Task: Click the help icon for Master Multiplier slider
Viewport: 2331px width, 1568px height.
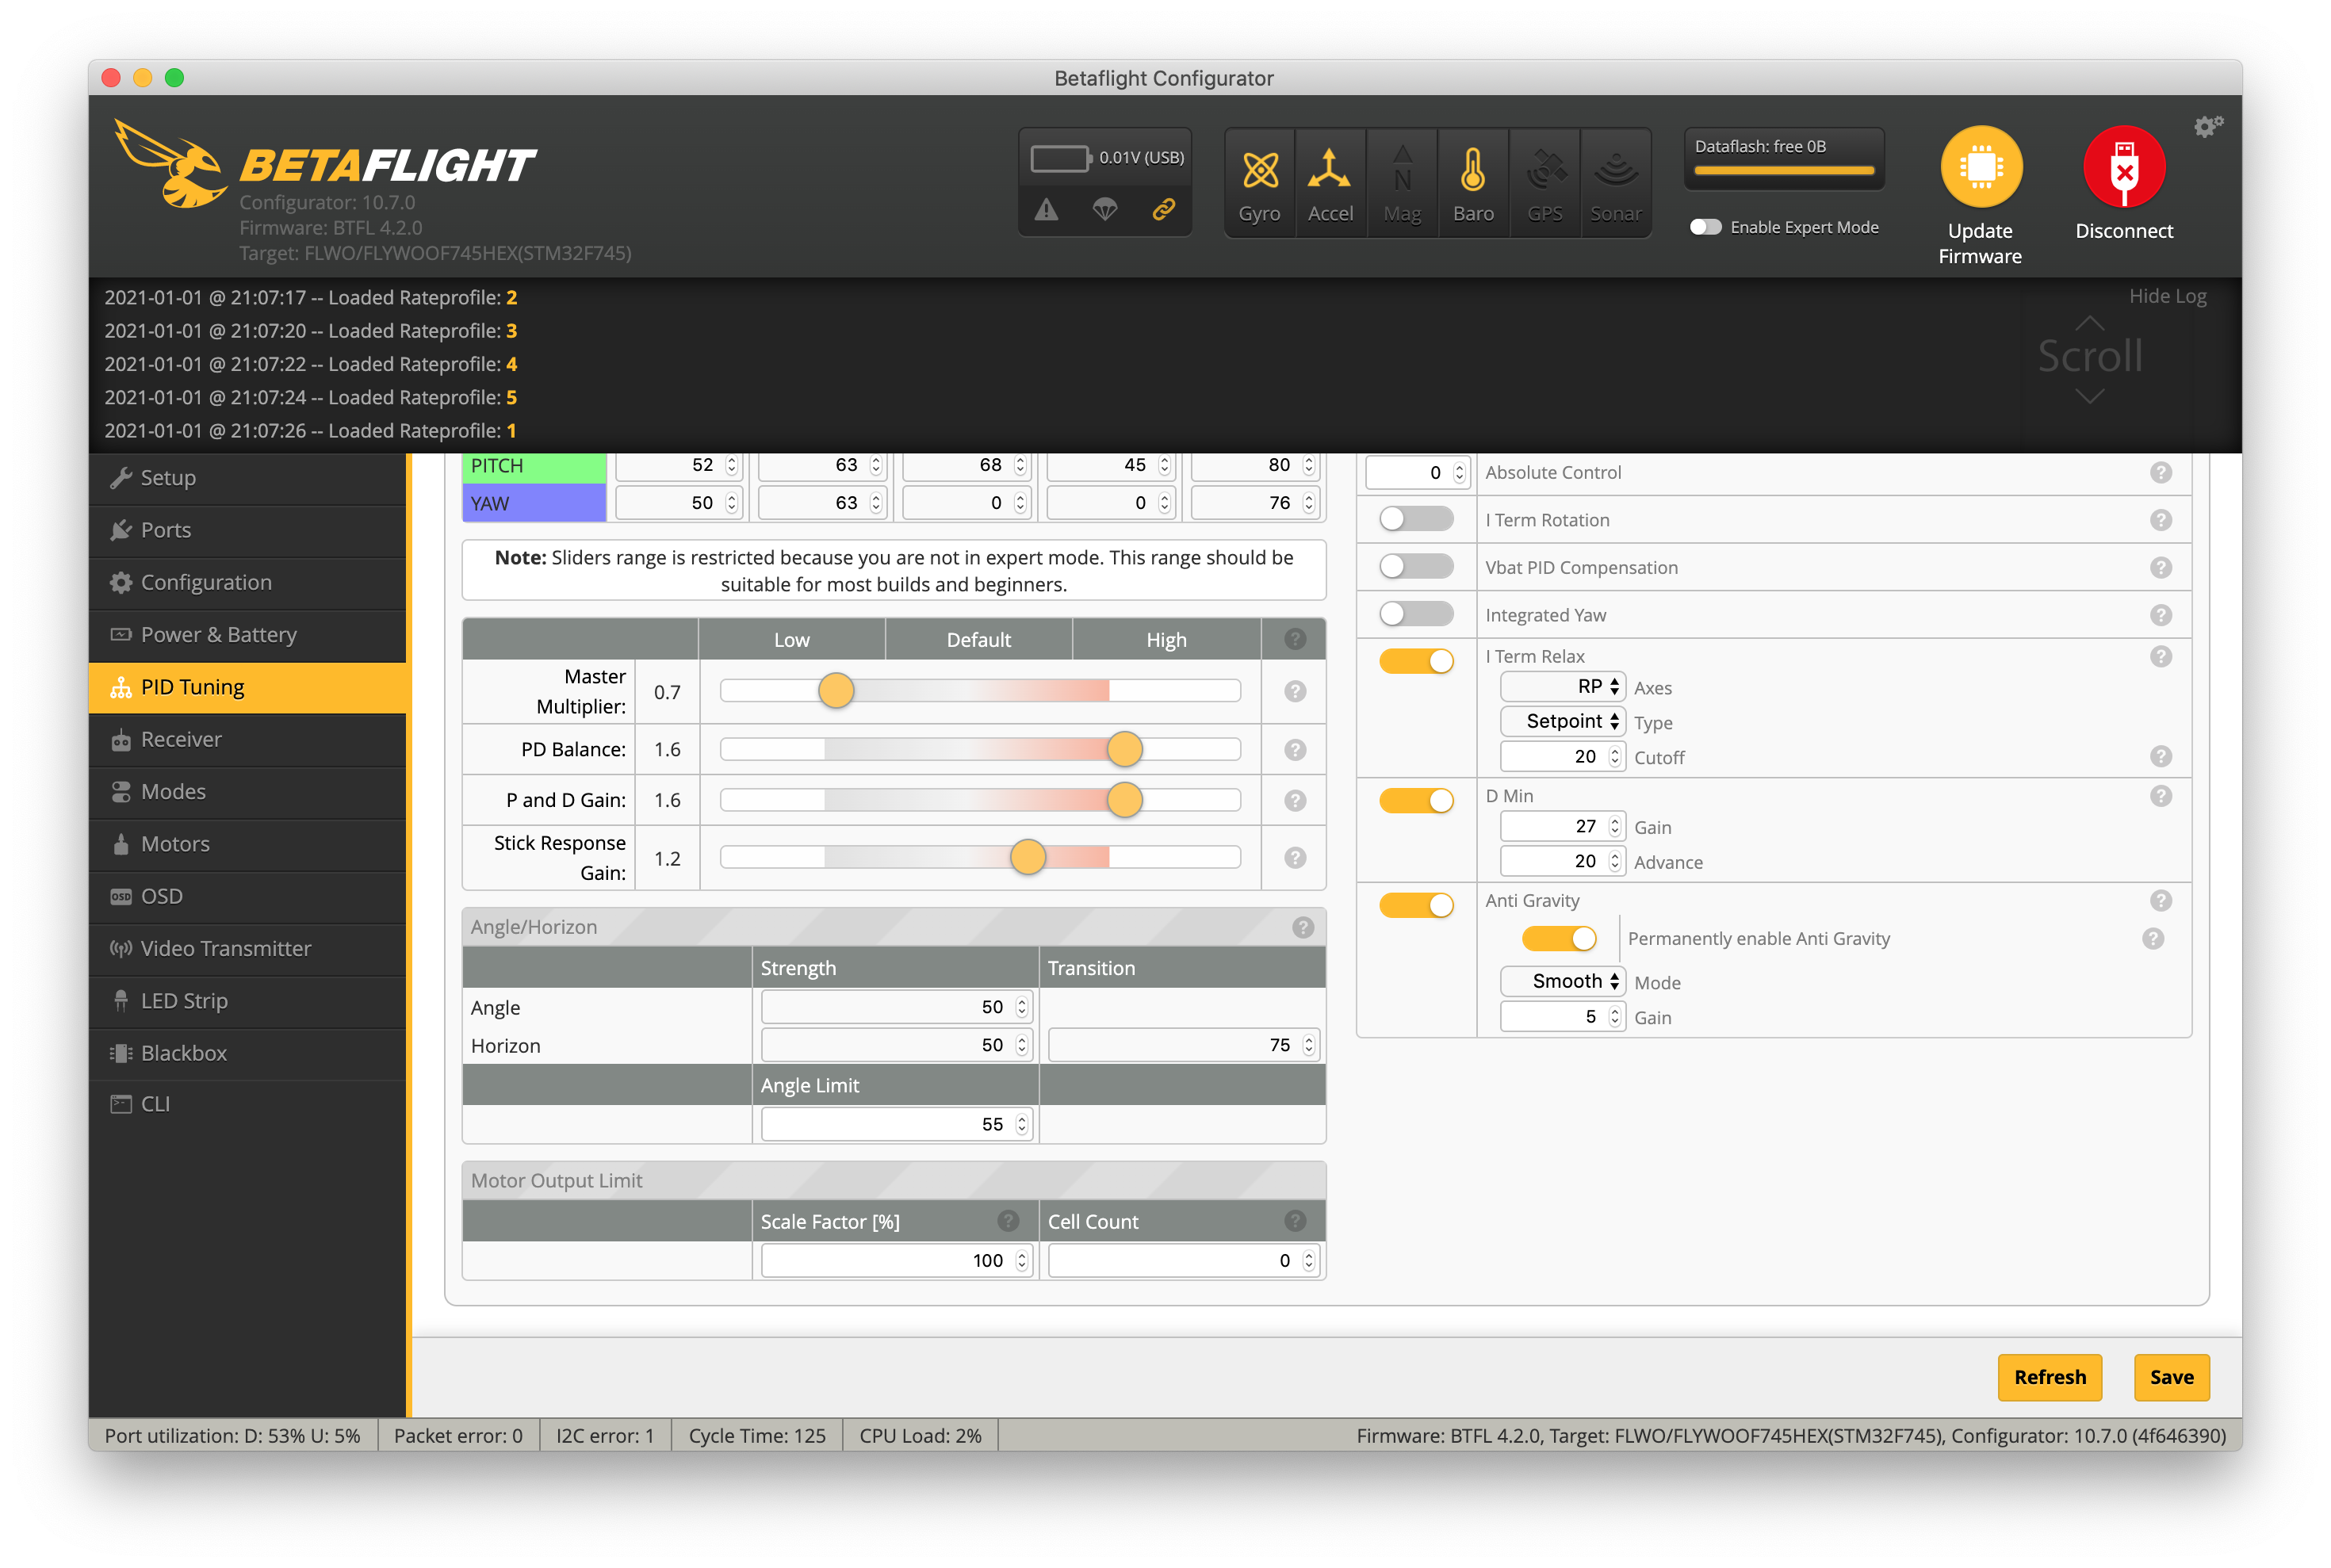Action: point(1295,691)
